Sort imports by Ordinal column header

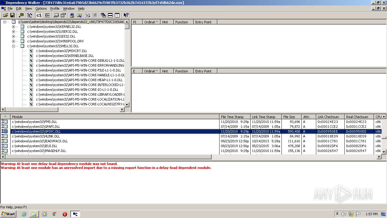coord(151,22)
